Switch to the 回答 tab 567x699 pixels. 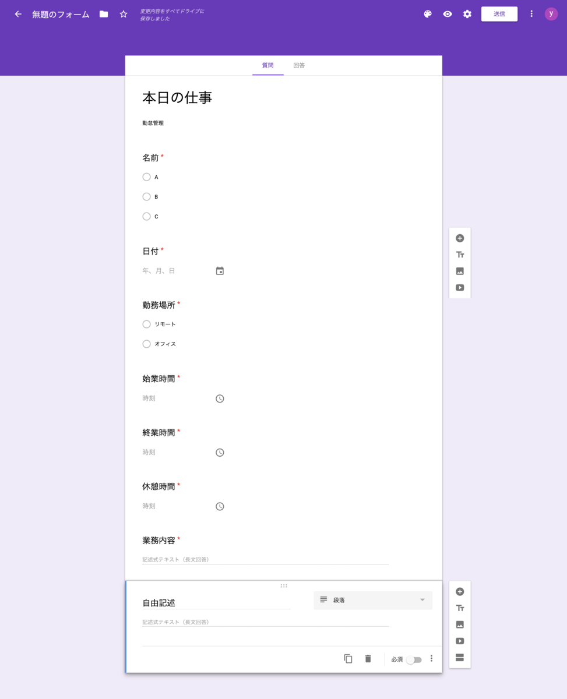point(299,65)
